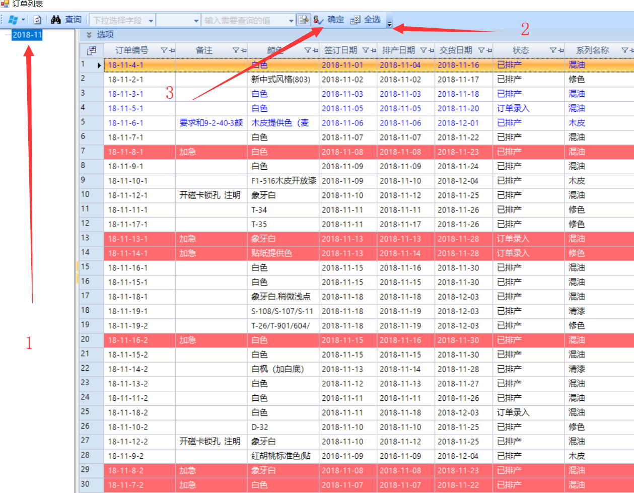Click the search execute icon beside value field
The image size is (634, 493).
coord(303,20)
